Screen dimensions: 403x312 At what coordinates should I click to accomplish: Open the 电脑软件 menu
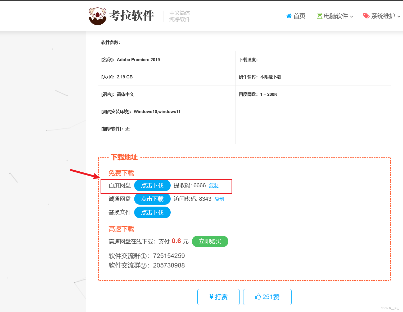(x=335, y=16)
